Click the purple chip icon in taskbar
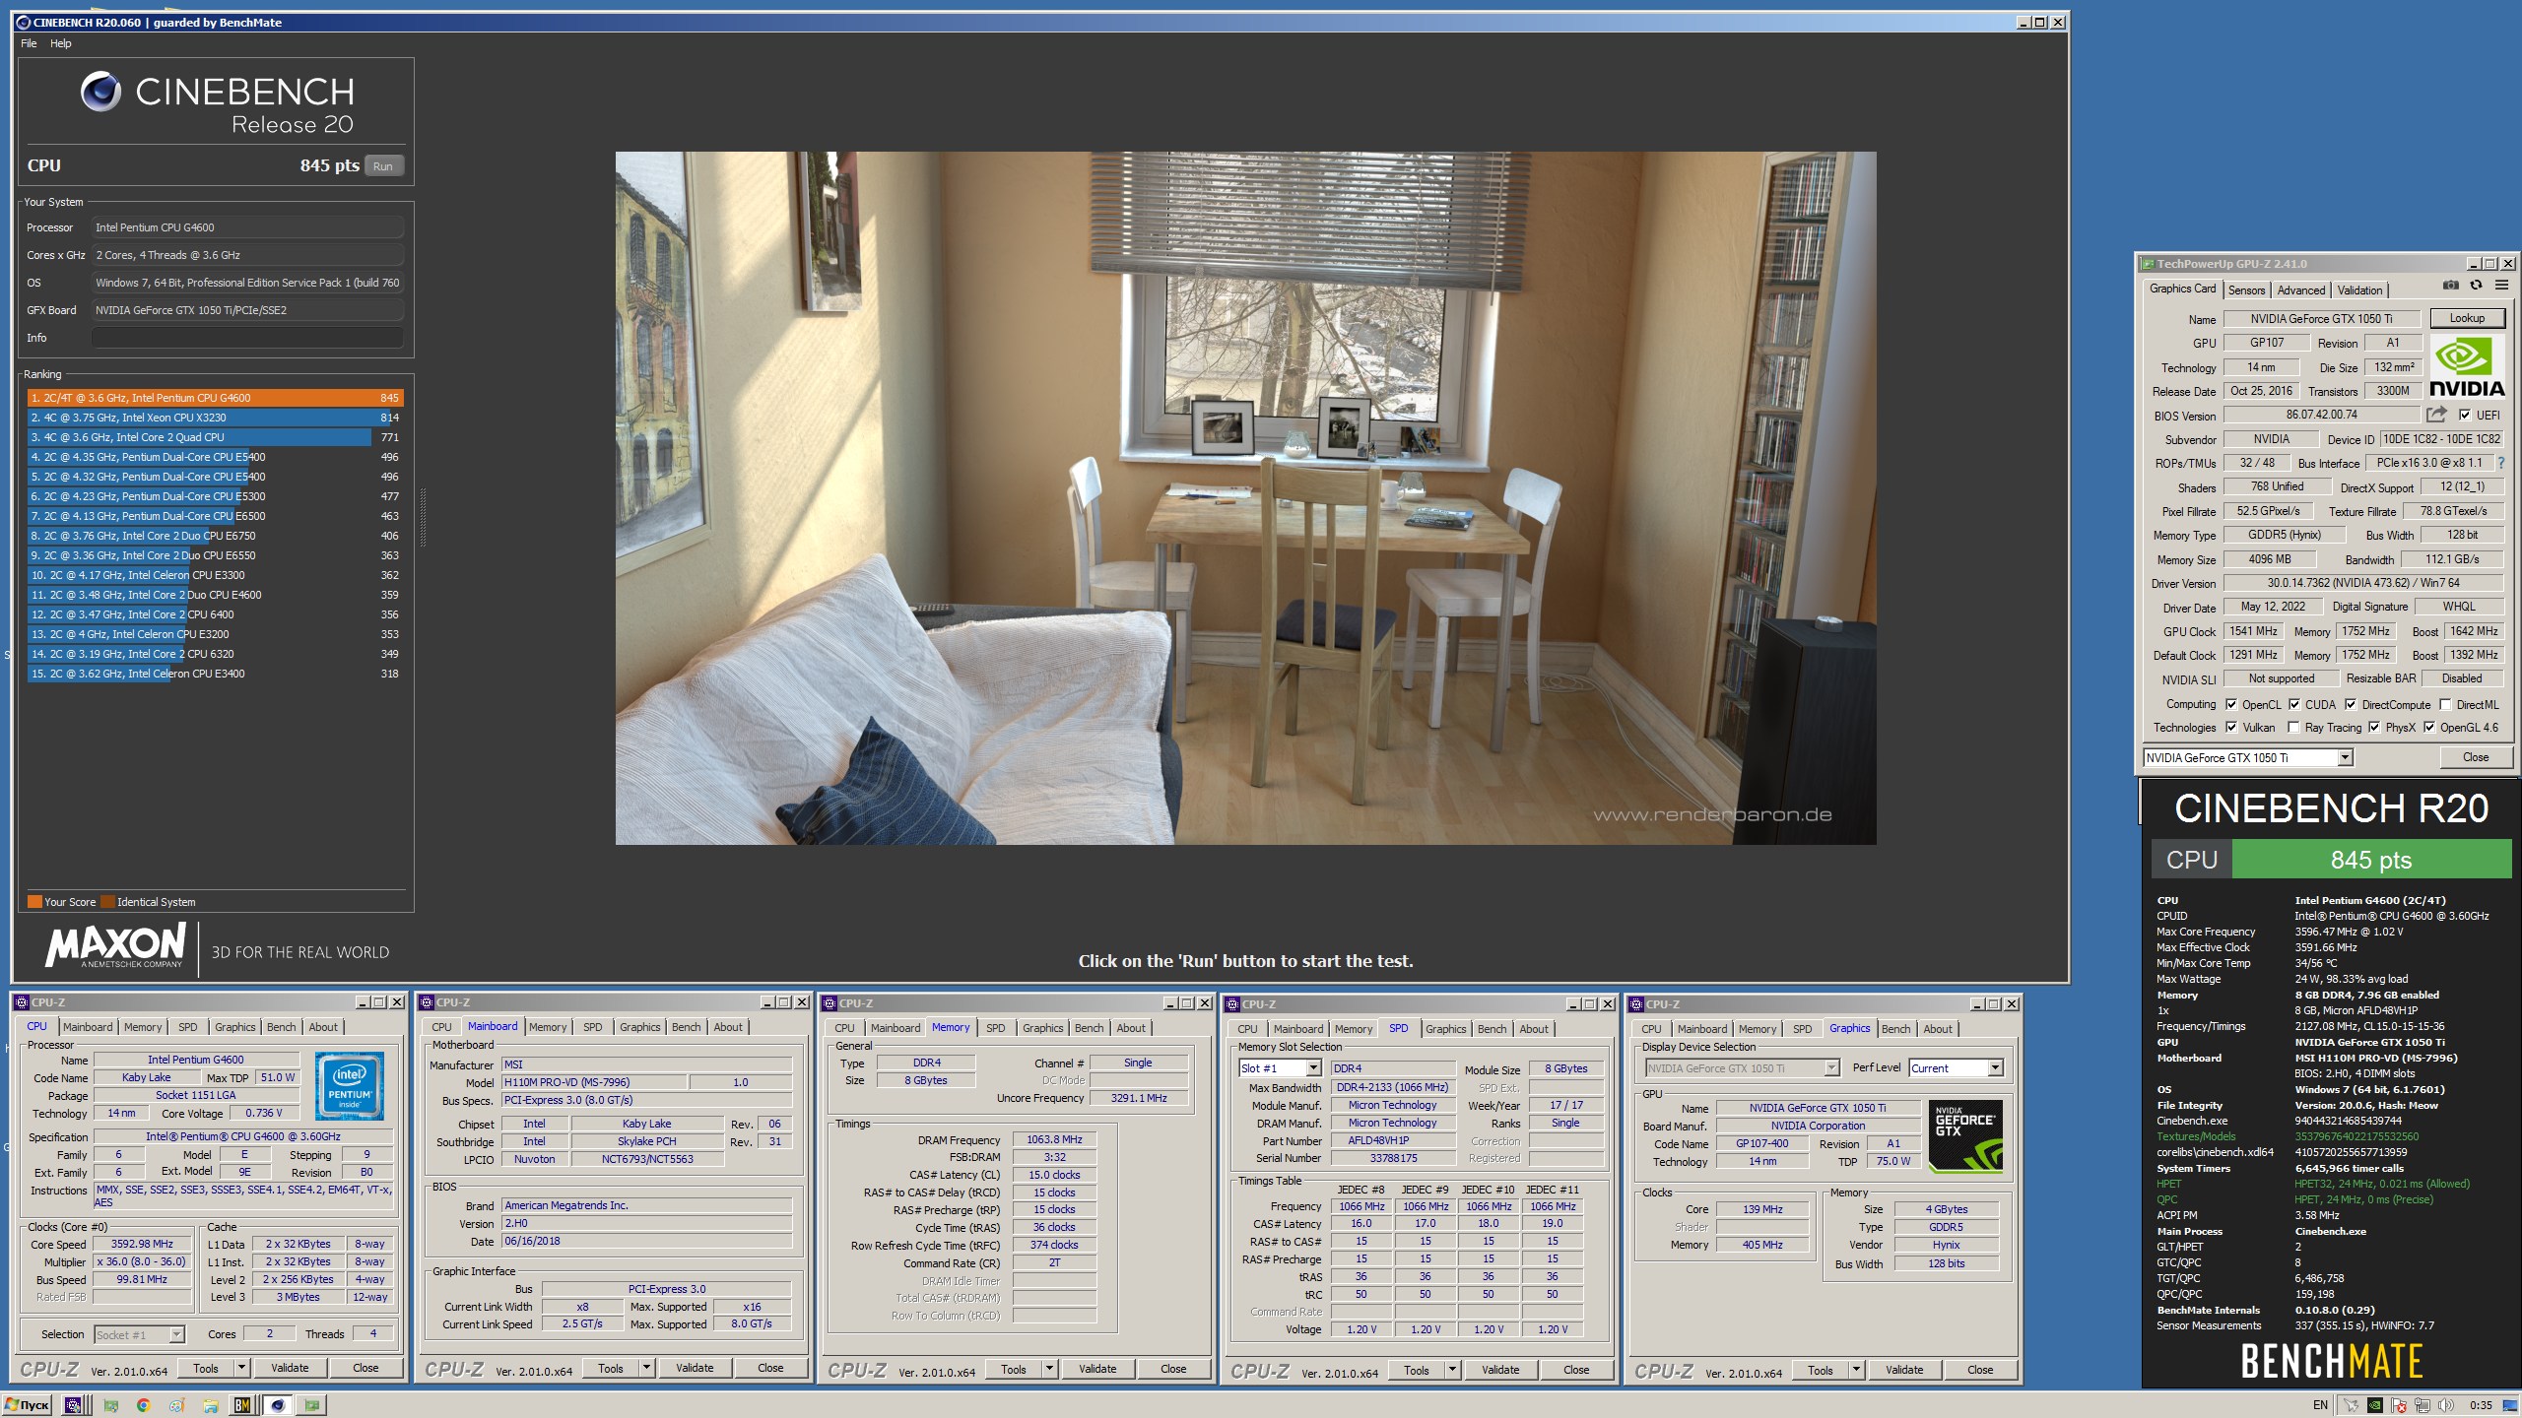The width and height of the screenshot is (2522, 1418). pos(73,1405)
